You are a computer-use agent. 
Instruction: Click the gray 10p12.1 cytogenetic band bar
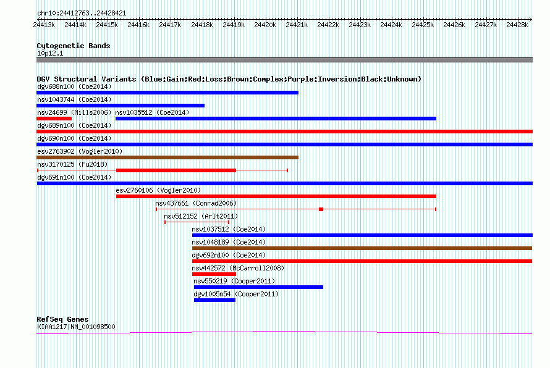click(284, 60)
